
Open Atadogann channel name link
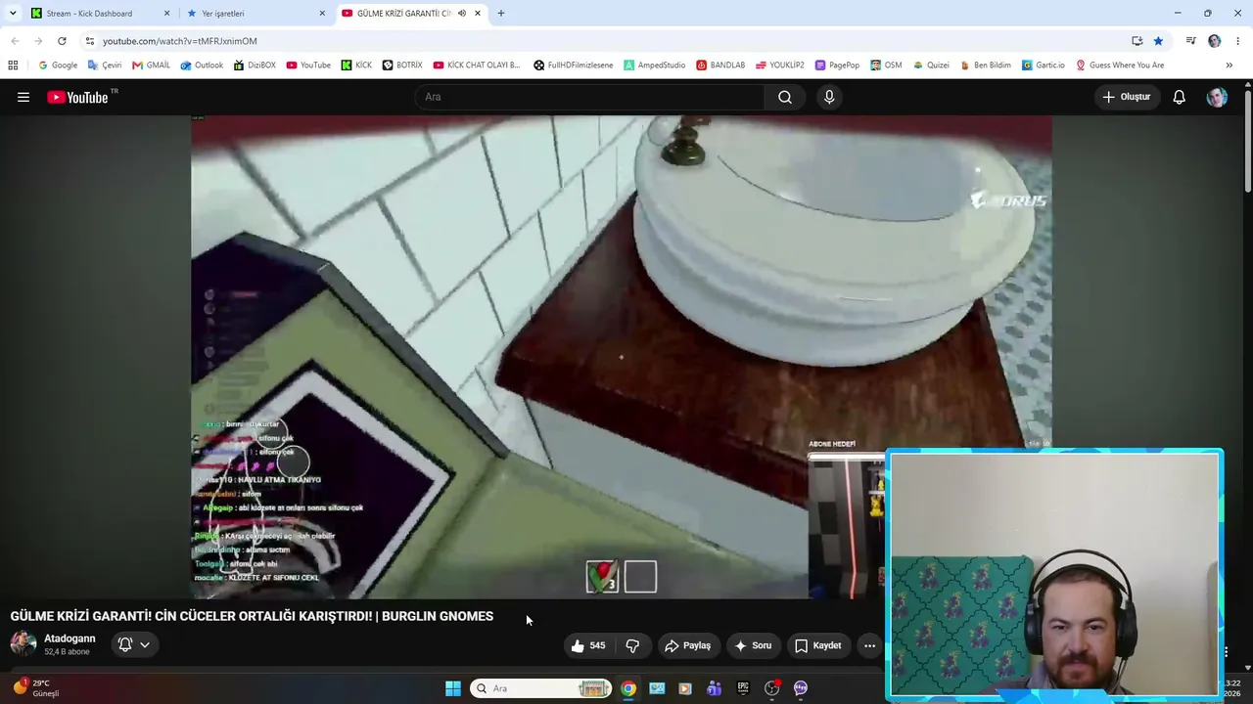tap(70, 638)
